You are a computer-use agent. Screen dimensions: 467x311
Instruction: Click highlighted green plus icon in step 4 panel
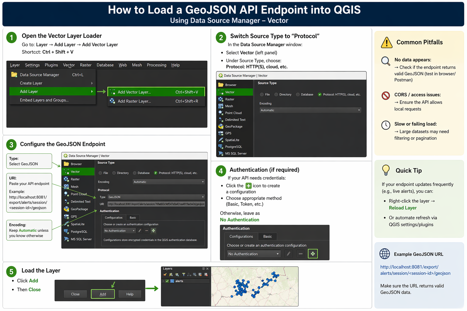coord(313,254)
